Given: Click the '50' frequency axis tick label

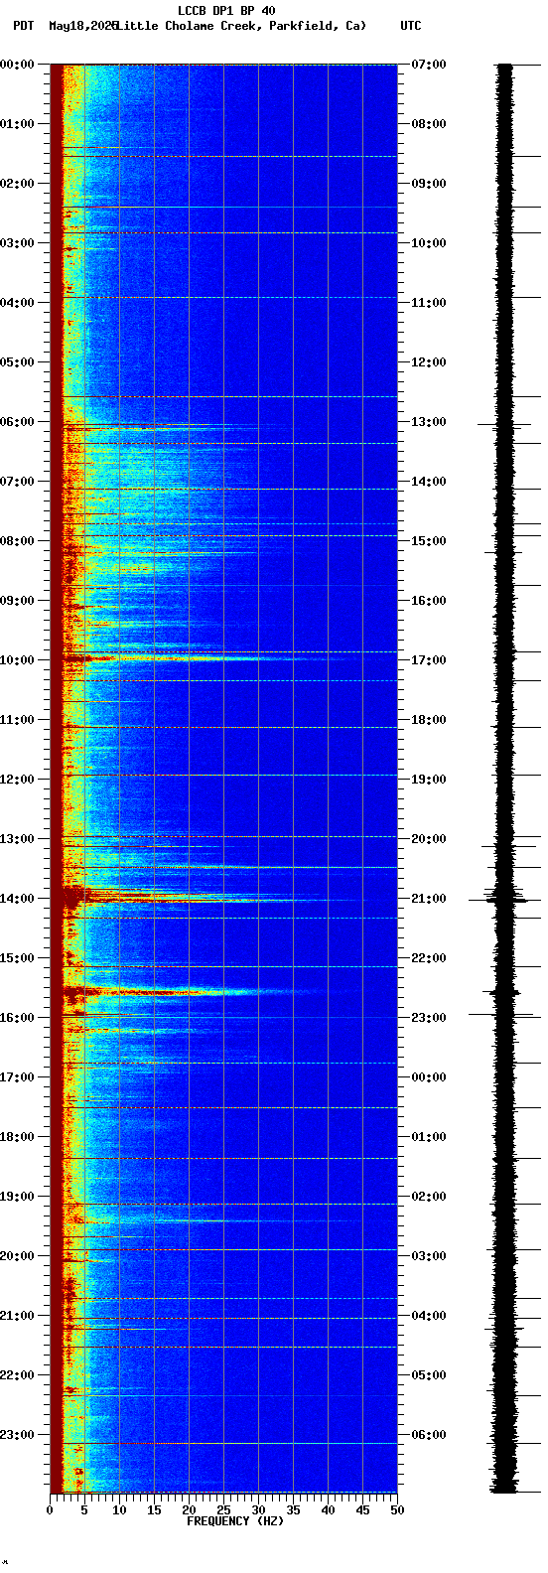Looking at the screenshot, I should click(397, 1510).
